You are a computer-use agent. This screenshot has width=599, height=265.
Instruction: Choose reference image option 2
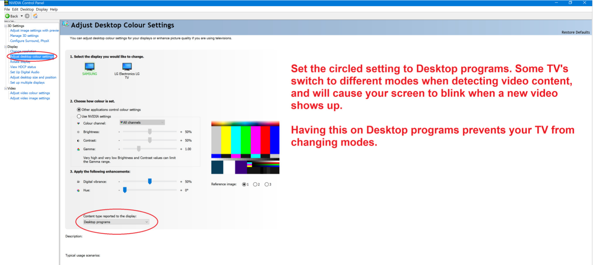click(255, 184)
